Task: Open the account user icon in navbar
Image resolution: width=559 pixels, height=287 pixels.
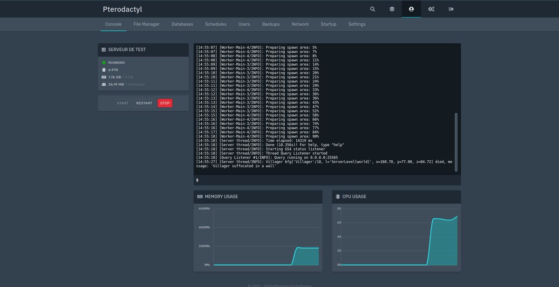Action: [411, 9]
